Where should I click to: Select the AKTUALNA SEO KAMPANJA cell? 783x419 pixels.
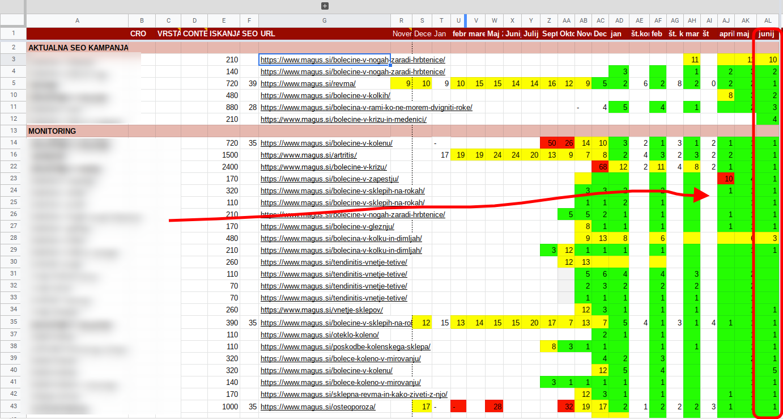(x=78, y=48)
